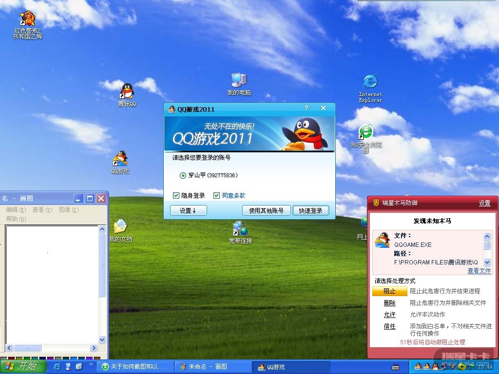The width and height of the screenshot is (499, 374).
Task: Click the QQ penguin file icon in the 瑞星 alert
Action: pos(382,240)
